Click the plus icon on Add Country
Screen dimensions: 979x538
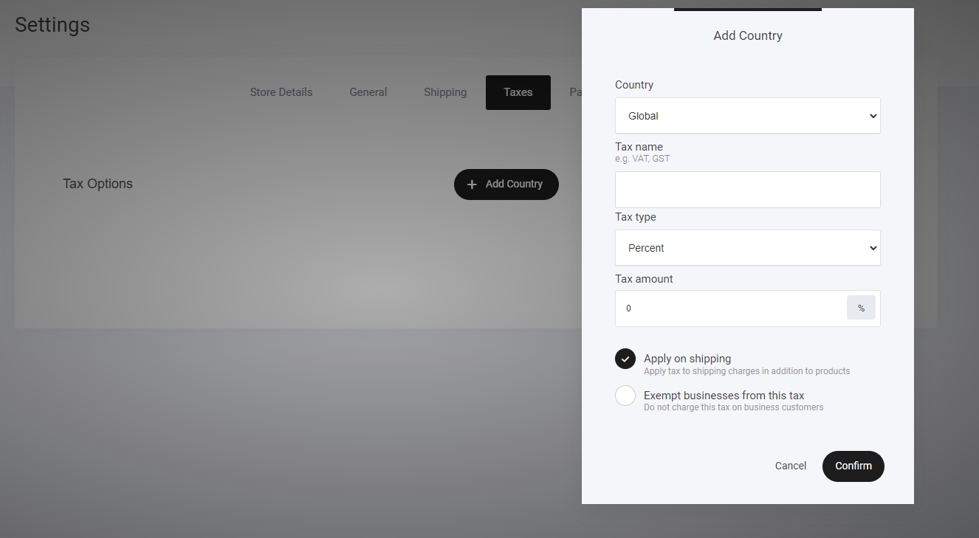[472, 184]
